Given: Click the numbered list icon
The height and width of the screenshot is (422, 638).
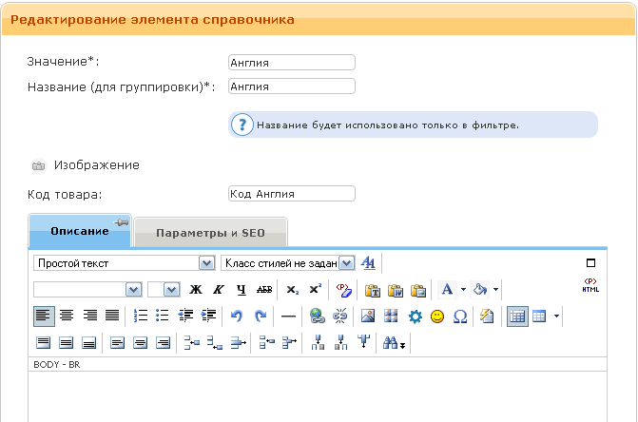Looking at the screenshot, I should coord(140,316).
